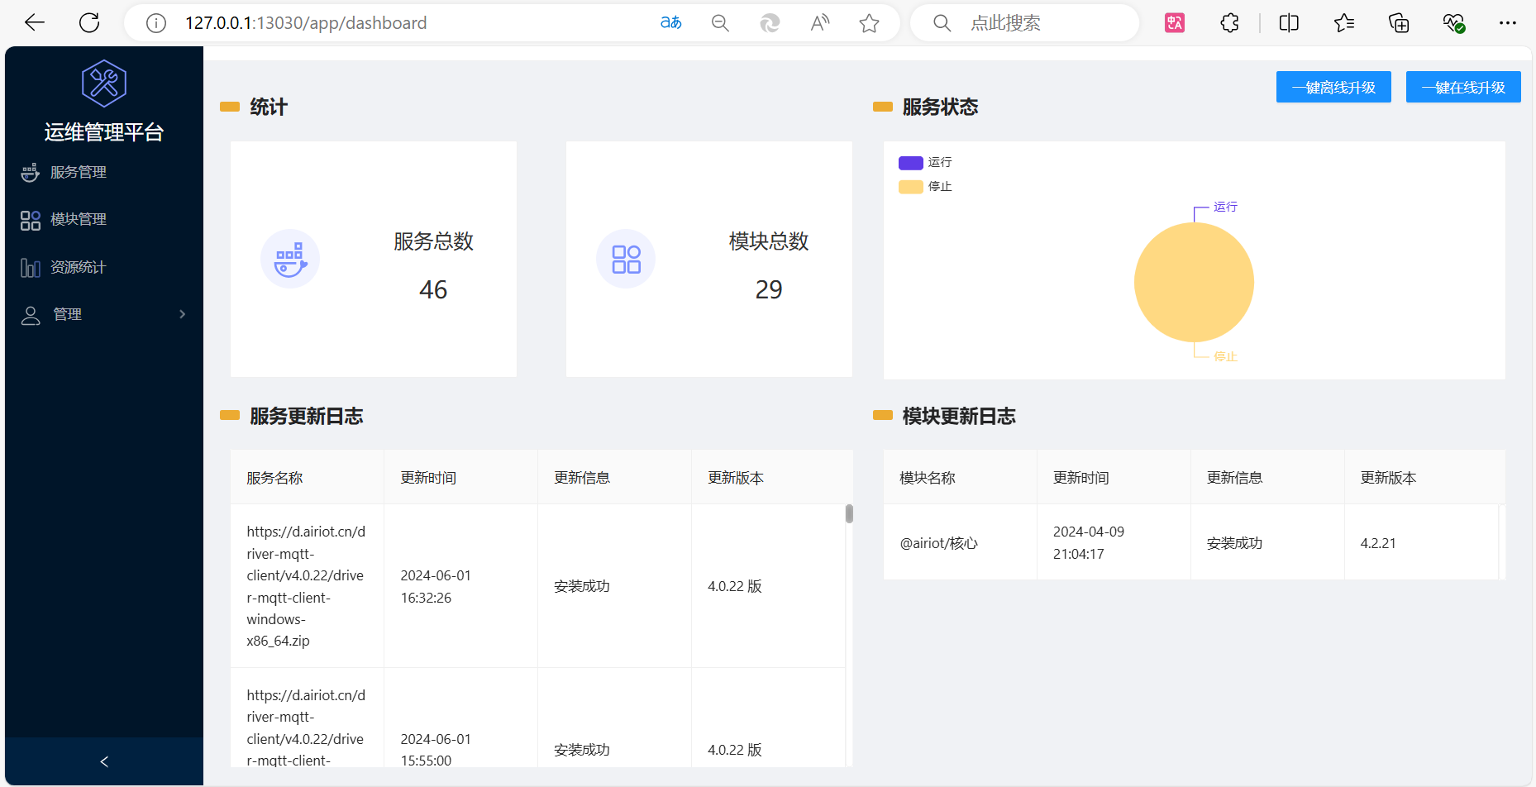Click 一键离线升级 button

(1333, 87)
